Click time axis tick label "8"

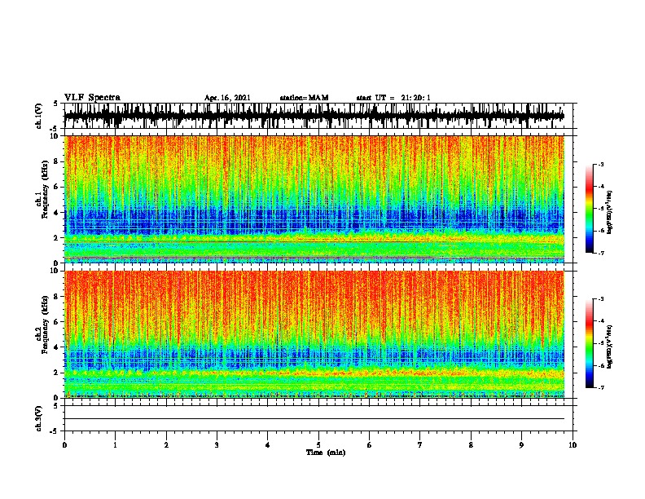pyautogui.click(x=471, y=445)
